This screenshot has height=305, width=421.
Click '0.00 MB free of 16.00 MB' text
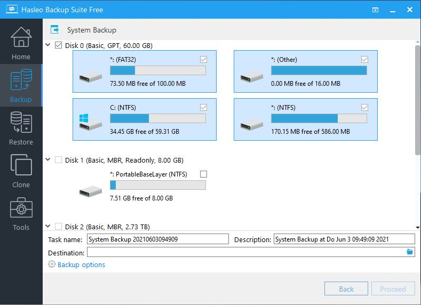tap(306, 83)
